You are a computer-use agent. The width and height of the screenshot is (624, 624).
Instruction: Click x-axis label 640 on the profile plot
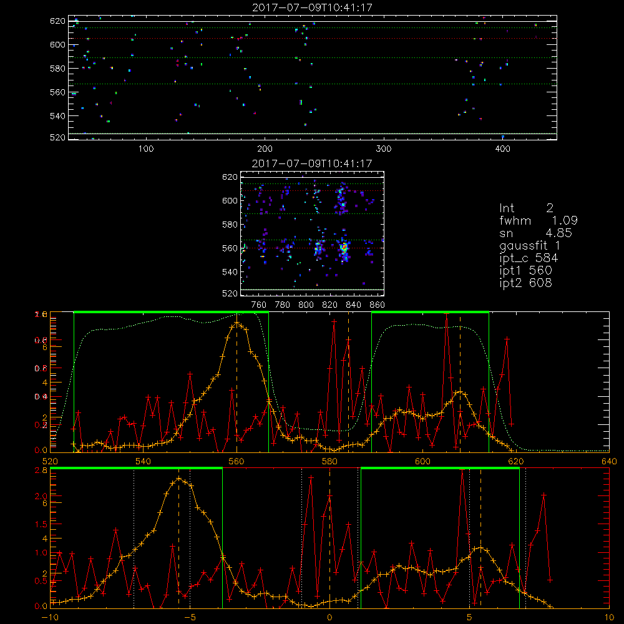609,462
